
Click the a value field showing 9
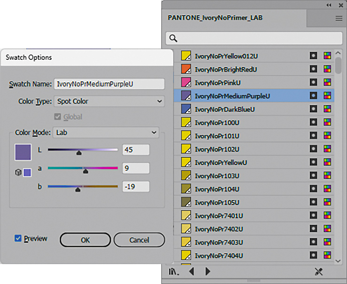(x=136, y=168)
